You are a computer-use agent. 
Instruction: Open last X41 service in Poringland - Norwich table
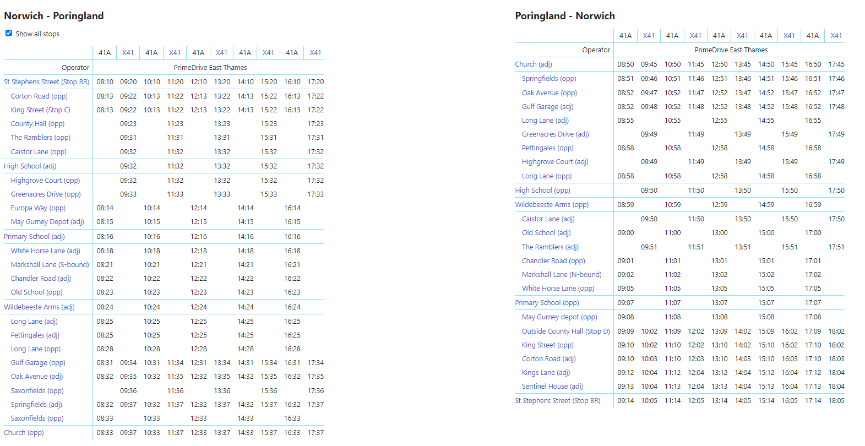(836, 36)
